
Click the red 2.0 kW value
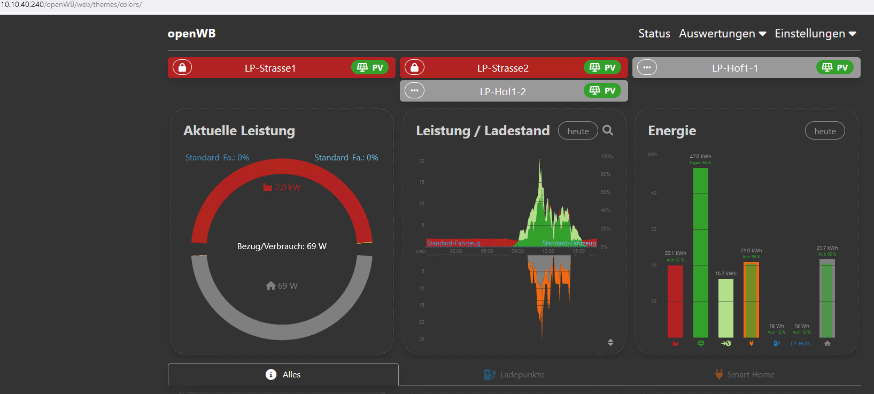click(x=288, y=188)
